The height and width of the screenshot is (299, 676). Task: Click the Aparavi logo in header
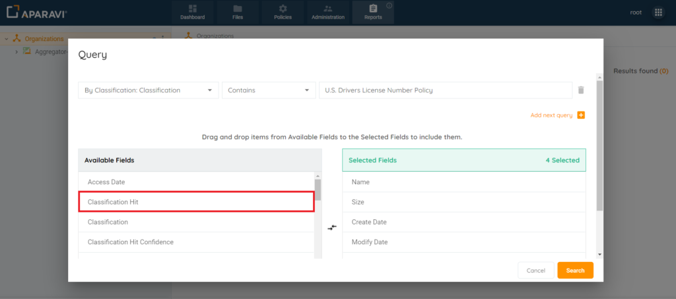[x=37, y=13]
